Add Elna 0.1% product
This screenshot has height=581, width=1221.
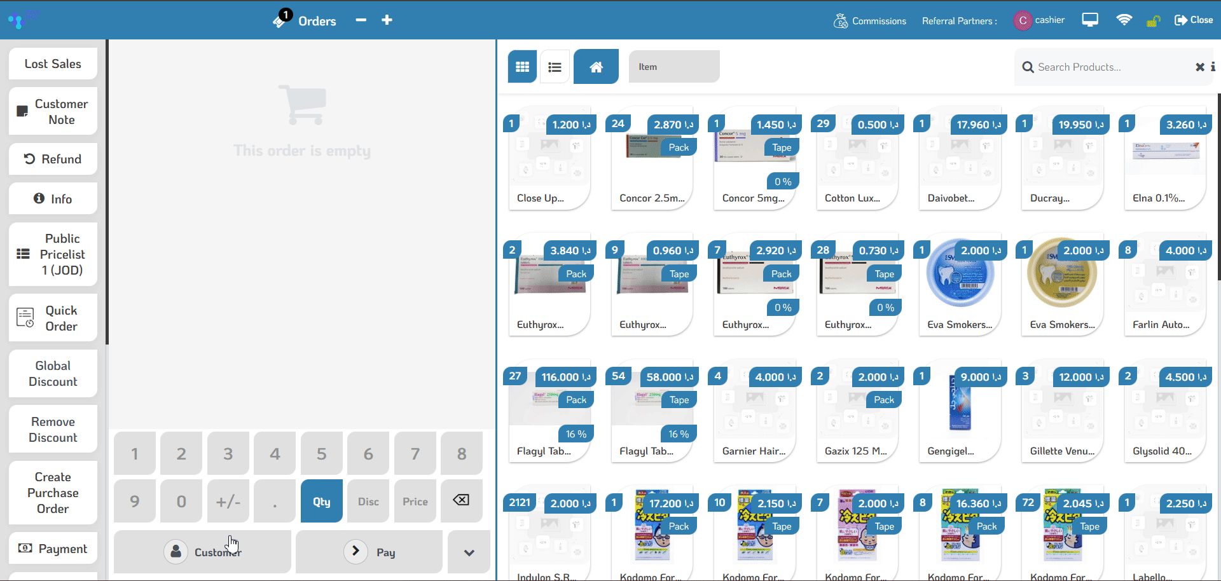click(x=1165, y=159)
